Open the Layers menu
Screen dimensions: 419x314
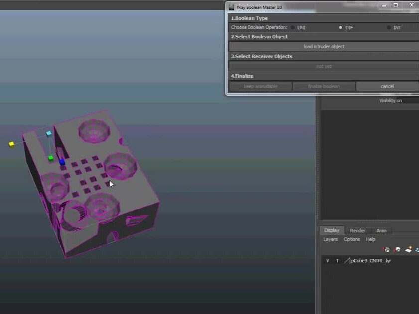click(x=330, y=239)
